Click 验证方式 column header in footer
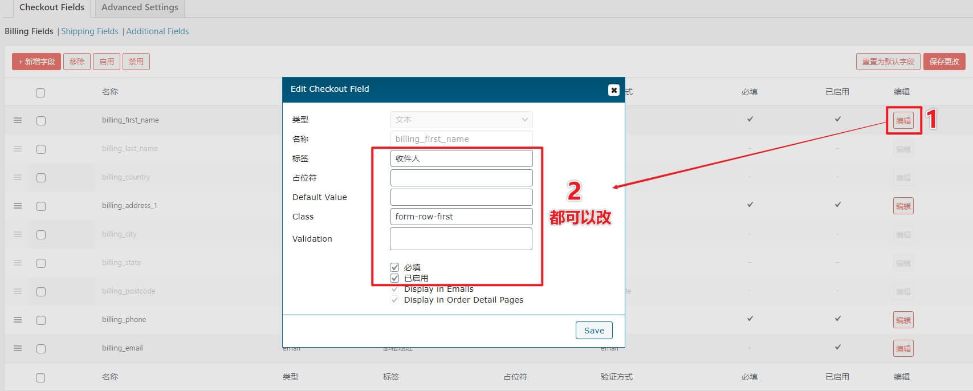Image resolution: width=973 pixels, height=391 pixels. point(617,377)
